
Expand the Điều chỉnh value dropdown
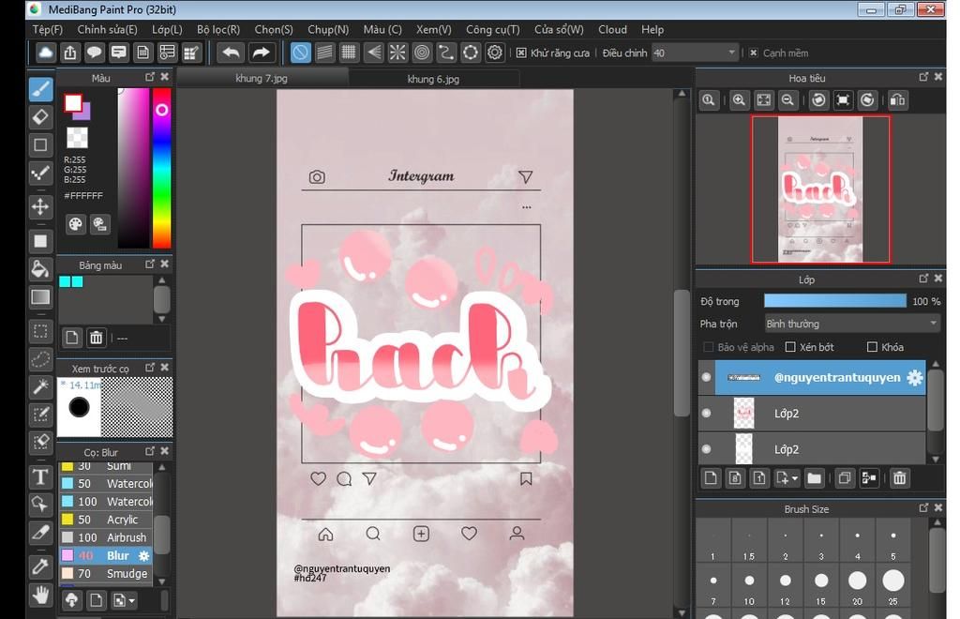click(x=730, y=53)
